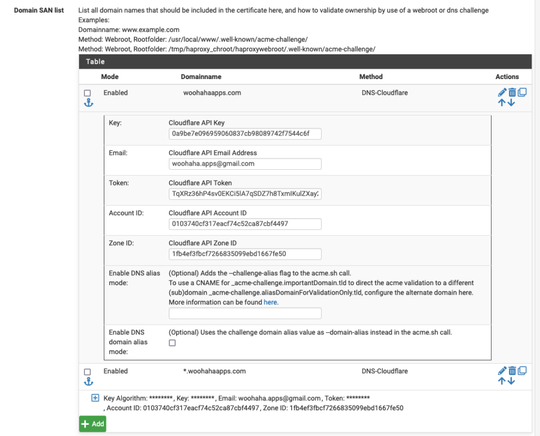Focus the Cloudflare API Account ID field

click(245, 224)
